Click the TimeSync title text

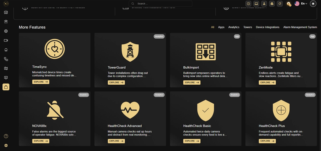click(x=39, y=67)
